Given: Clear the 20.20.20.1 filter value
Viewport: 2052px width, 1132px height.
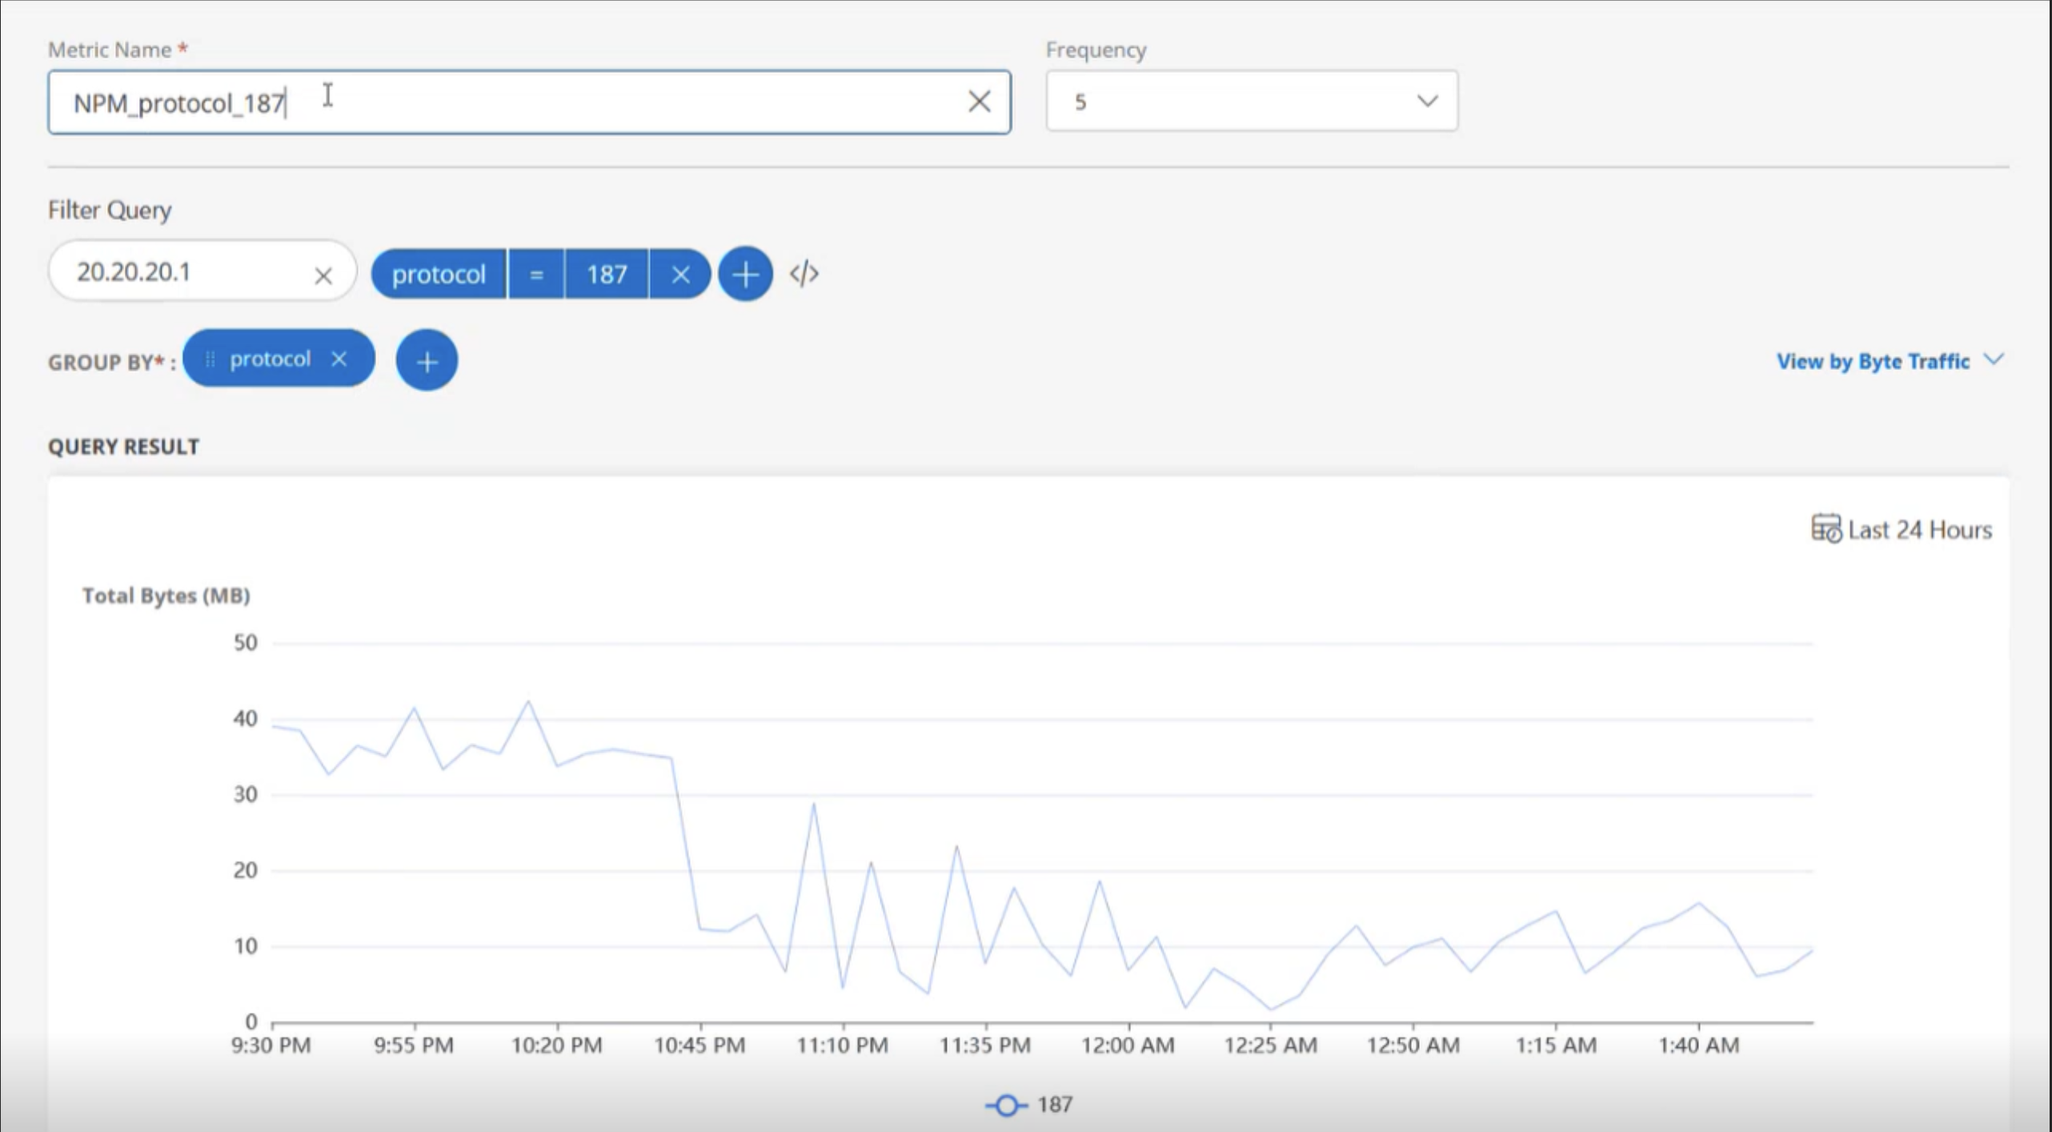Looking at the screenshot, I should click(323, 275).
